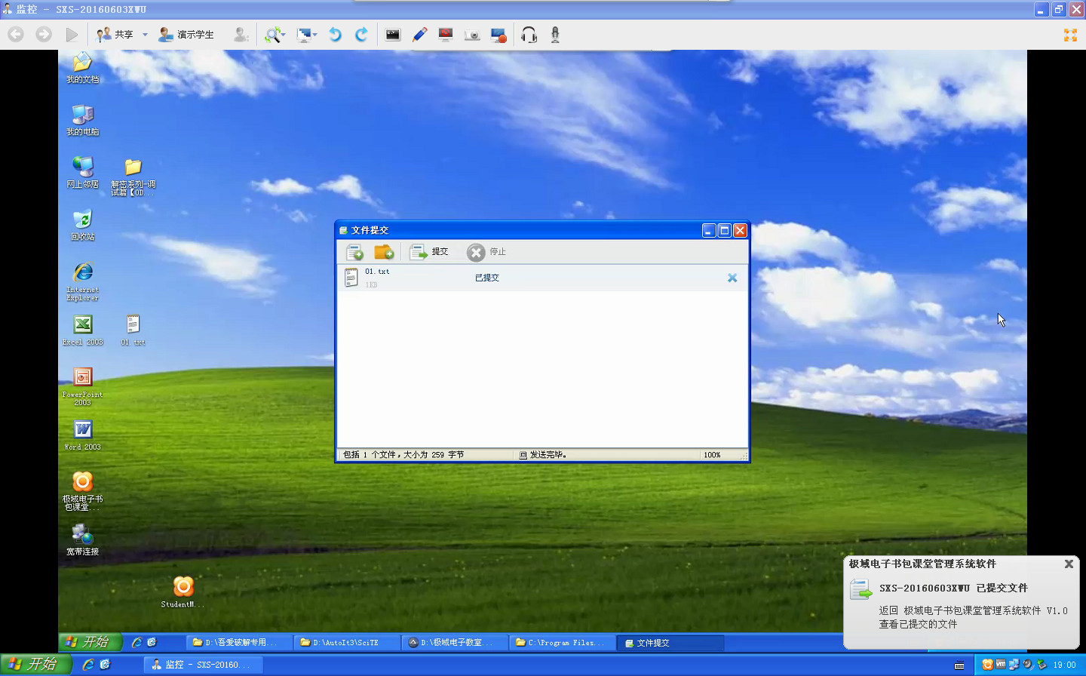Click the 演示学生 button in toolbar
Image resolution: width=1086 pixels, height=676 pixels.
[x=186, y=35]
